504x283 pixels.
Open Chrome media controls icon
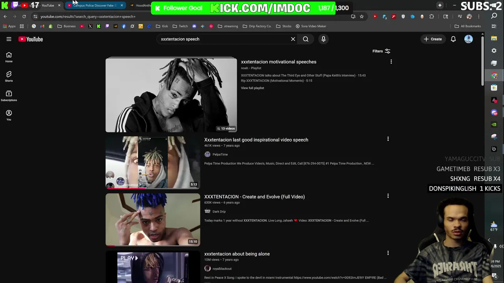(x=460, y=17)
